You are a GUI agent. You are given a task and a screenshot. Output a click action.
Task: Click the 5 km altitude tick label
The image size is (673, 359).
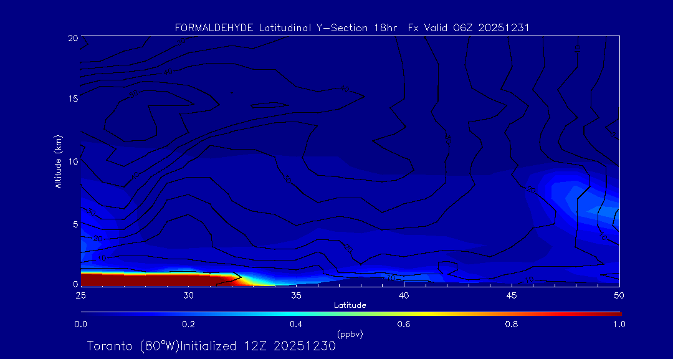(74, 224)
